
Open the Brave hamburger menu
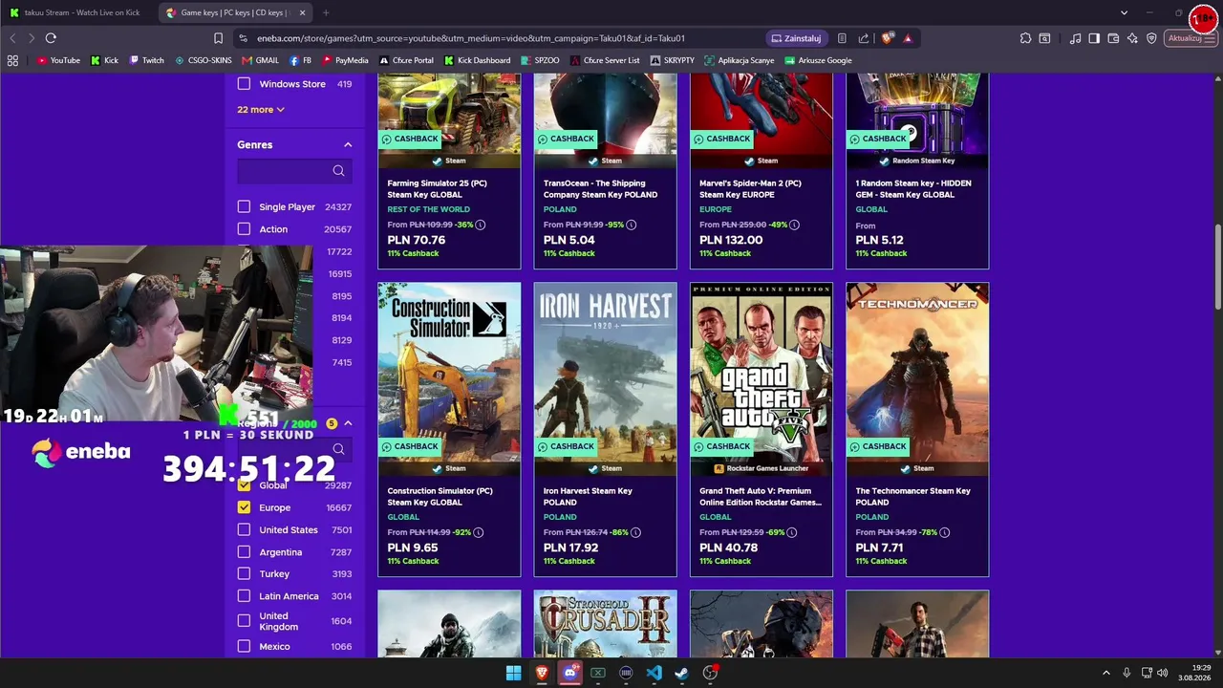pos(1212,38)
